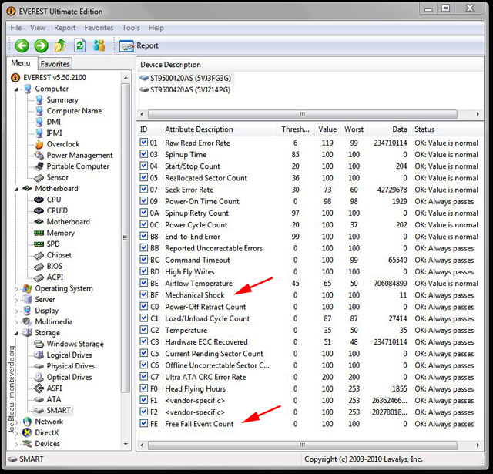
Task: Select the Optical Drives disc icon
Action: pyautogui.click(x=39, y=377)
